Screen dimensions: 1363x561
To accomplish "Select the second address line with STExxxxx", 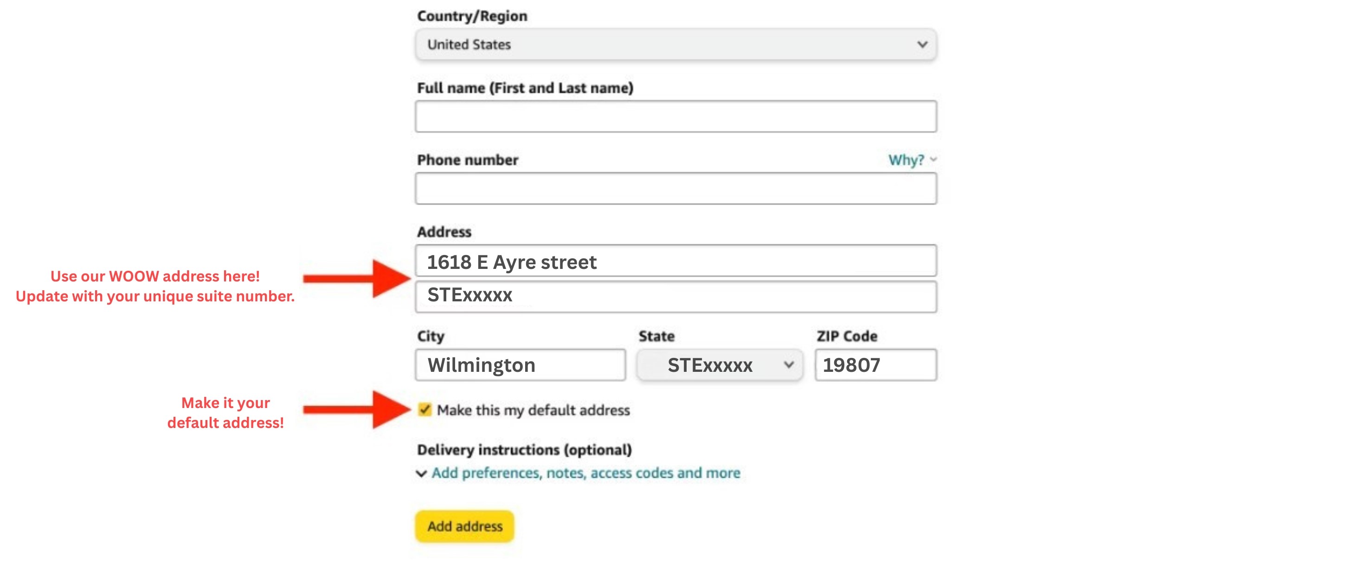I will tap(675, 296).
